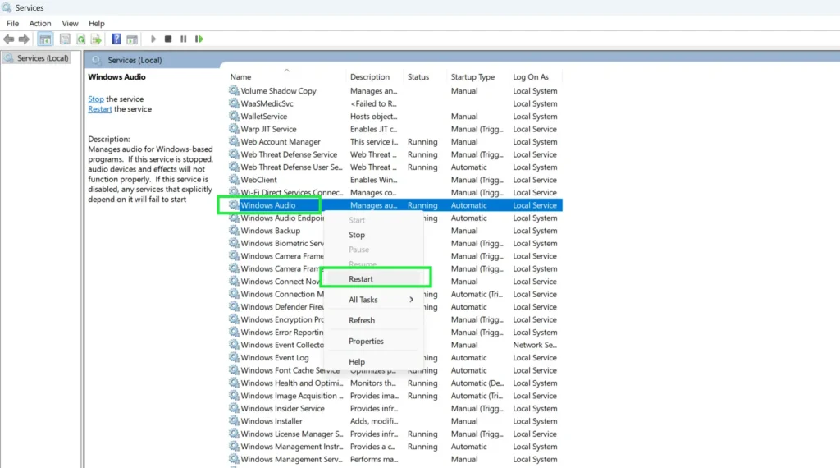The image size is (840, 468).
Task: Select the Windows Audio service name
Action: pyautogui.click(x=268, y=205)
